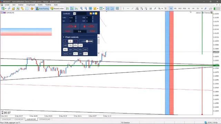Click the search magnifier toolbar icon
The height and width of the screenshot is (124, 221).
pos(205,9)
